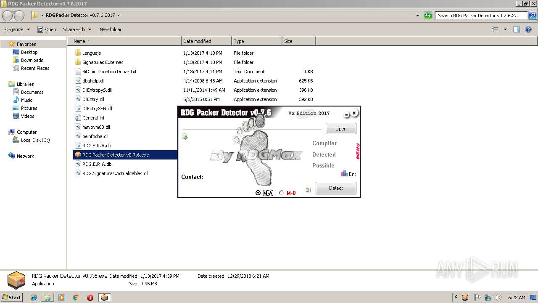
Task: Click the colored grid icon beside Detect
Action: pyautogui.click(x=309, y=190)
